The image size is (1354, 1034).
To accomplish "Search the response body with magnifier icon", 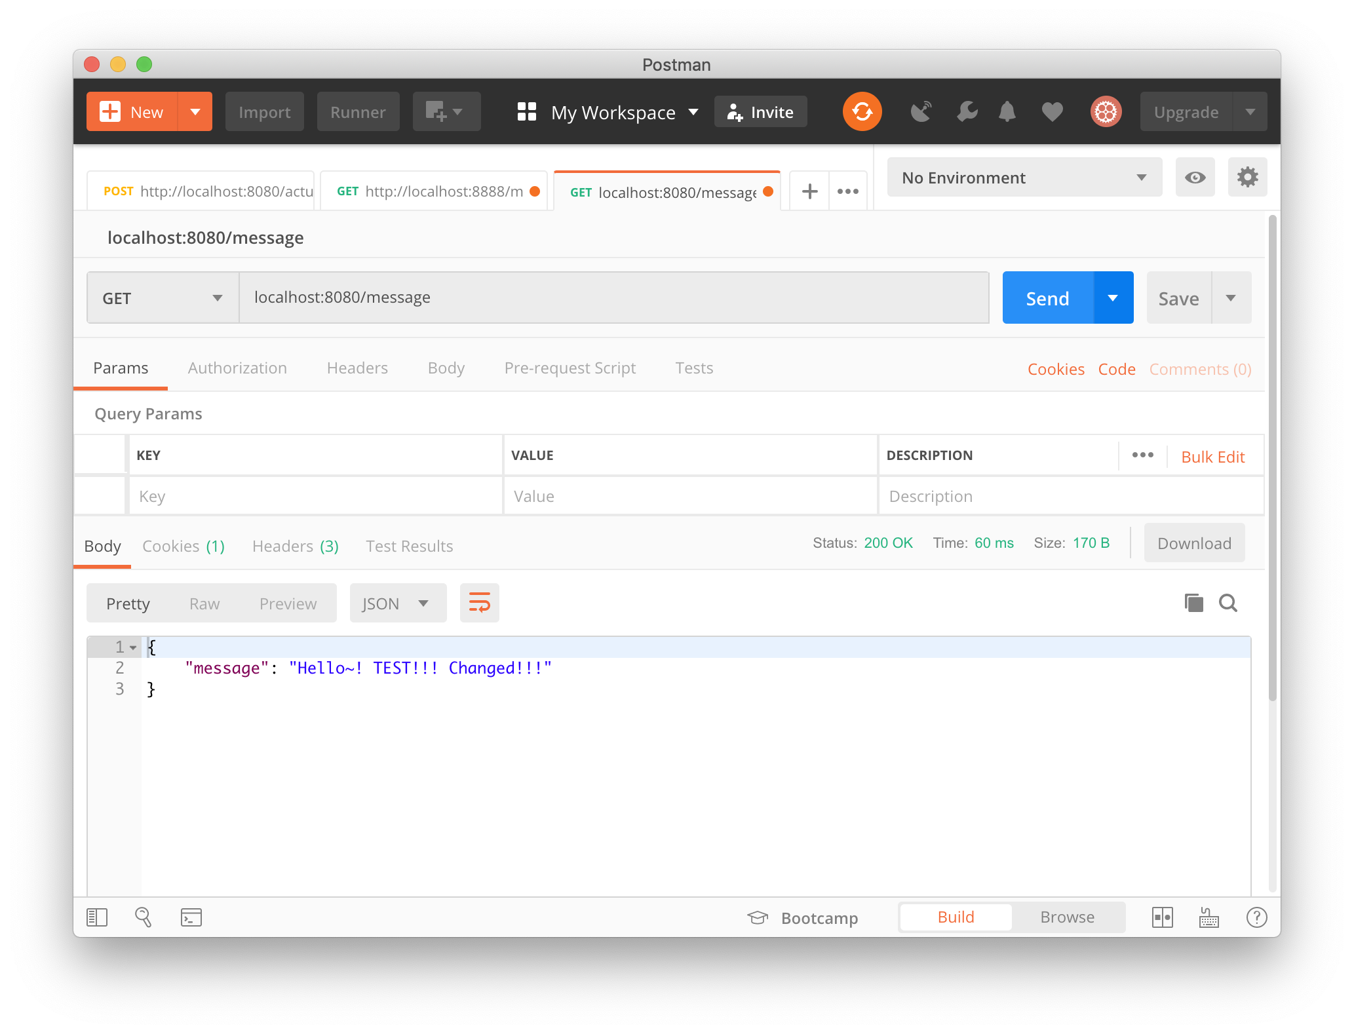I will [1228, 603].
